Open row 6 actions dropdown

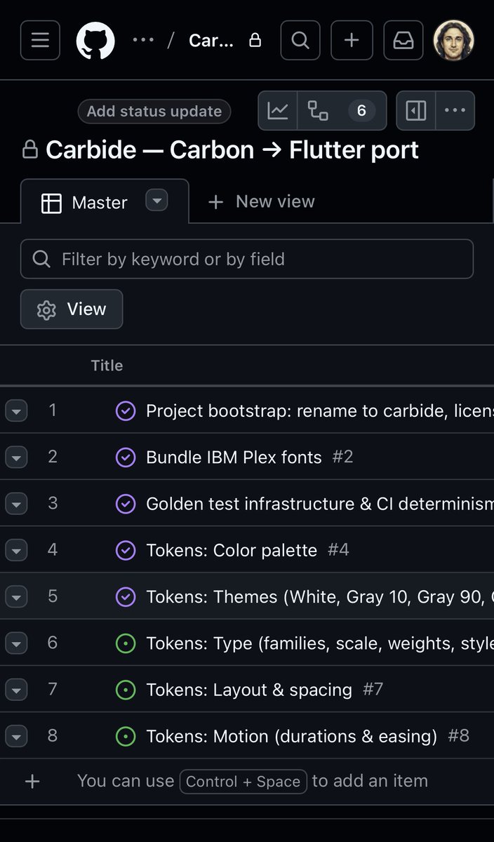point(16,643)
